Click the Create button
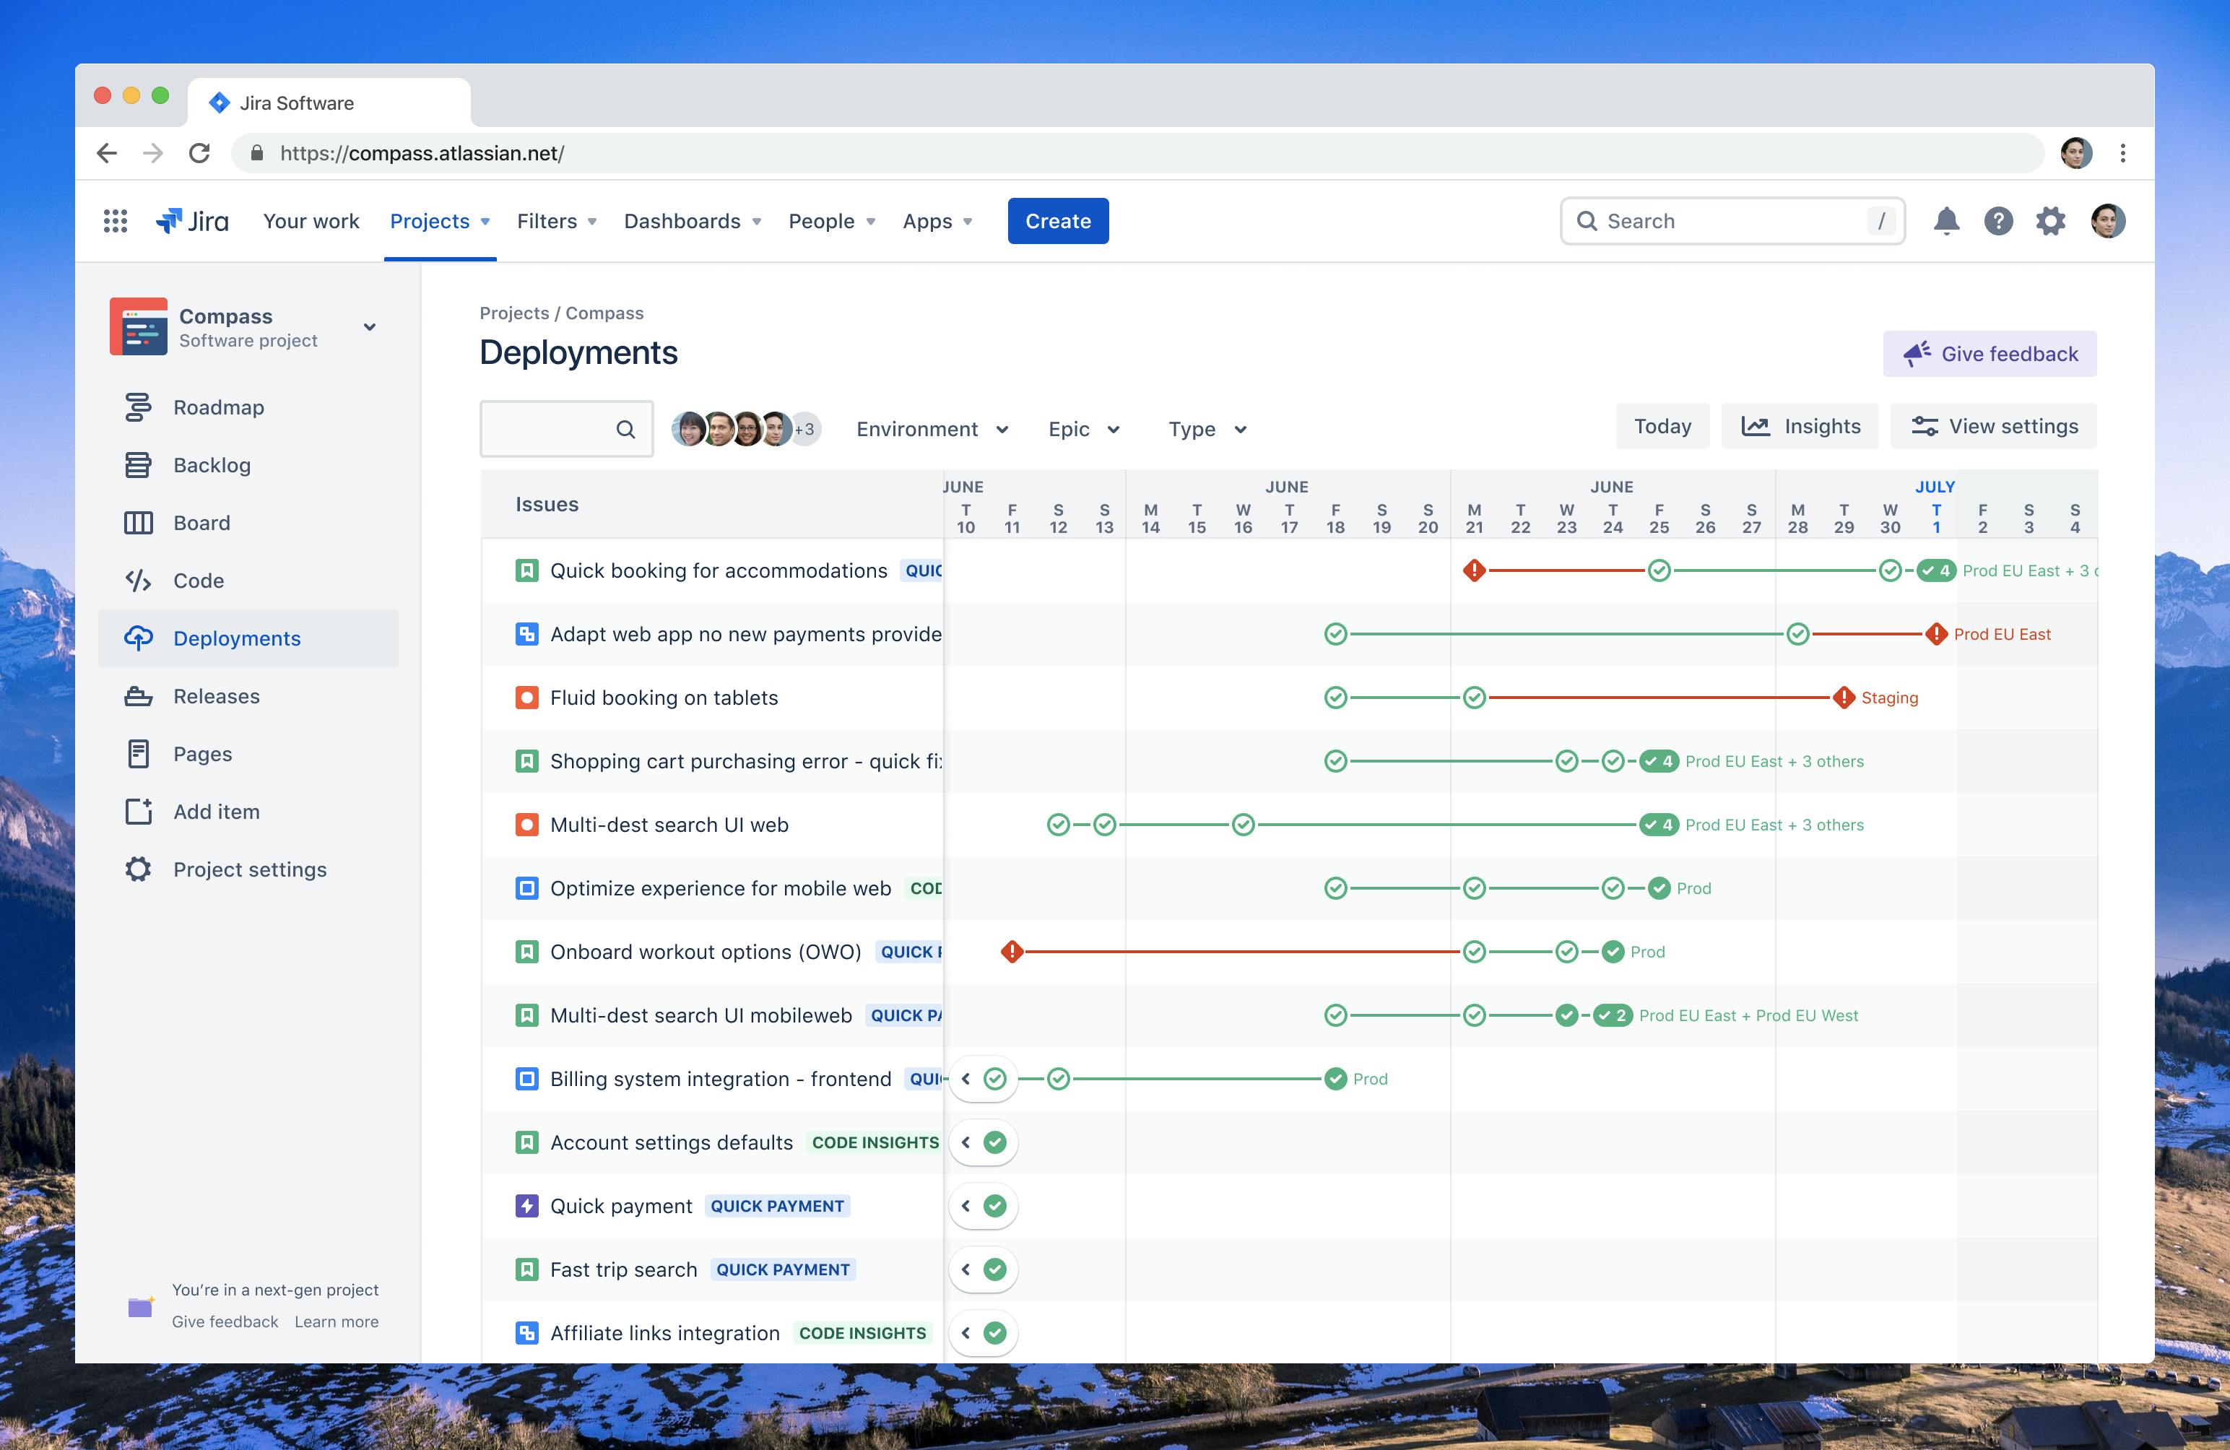The height and width of the screenshot is (1450, 2230). tap(1058, 221)
